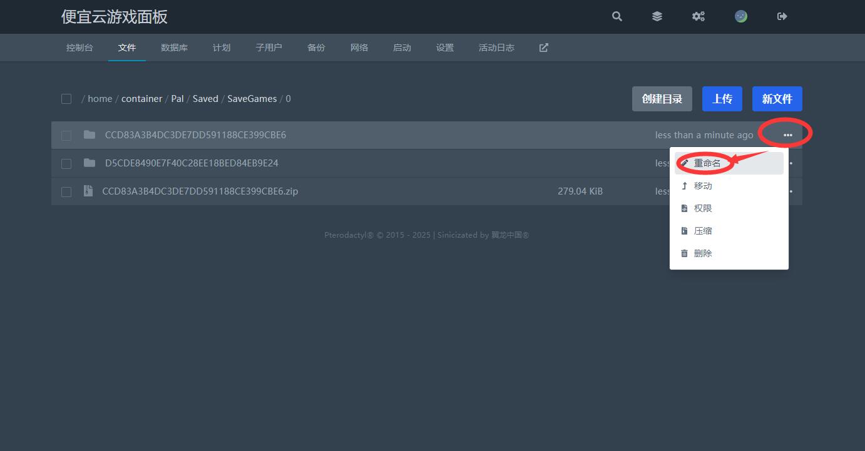Check the CCD83A3B4DC3DE7DD591188CE399CBE6 folder checkbox

tap(66, 135)
